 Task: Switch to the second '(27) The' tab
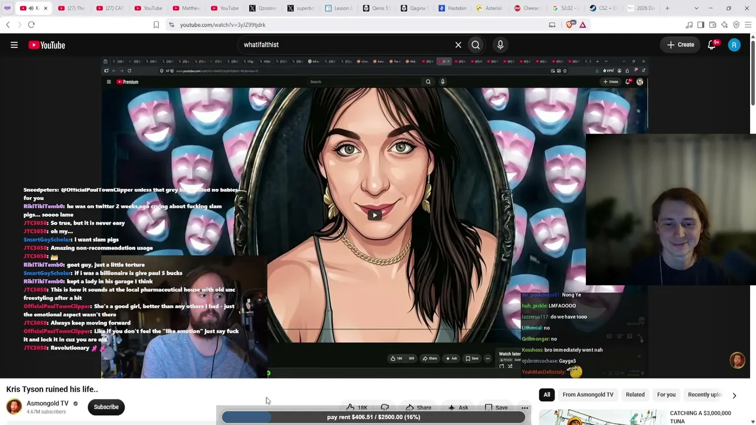click(72, 8)
